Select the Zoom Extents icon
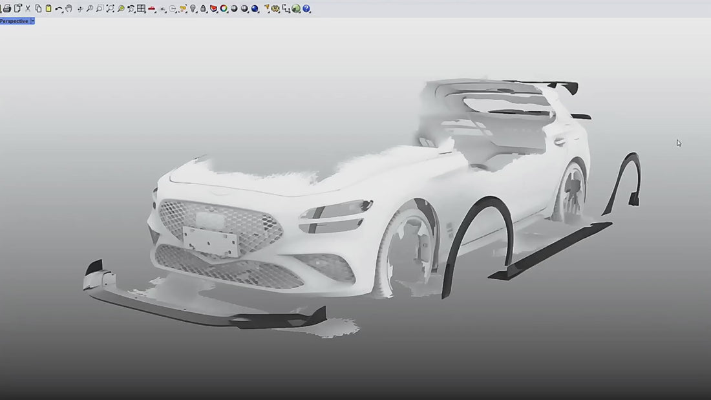 click(110, 8)
